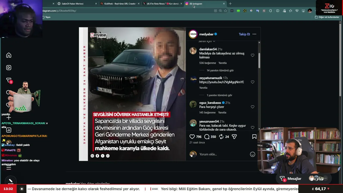Like damlakan54's comment
Image resolution: width=343 pixels, height=193 pixels.
[252, 55]
